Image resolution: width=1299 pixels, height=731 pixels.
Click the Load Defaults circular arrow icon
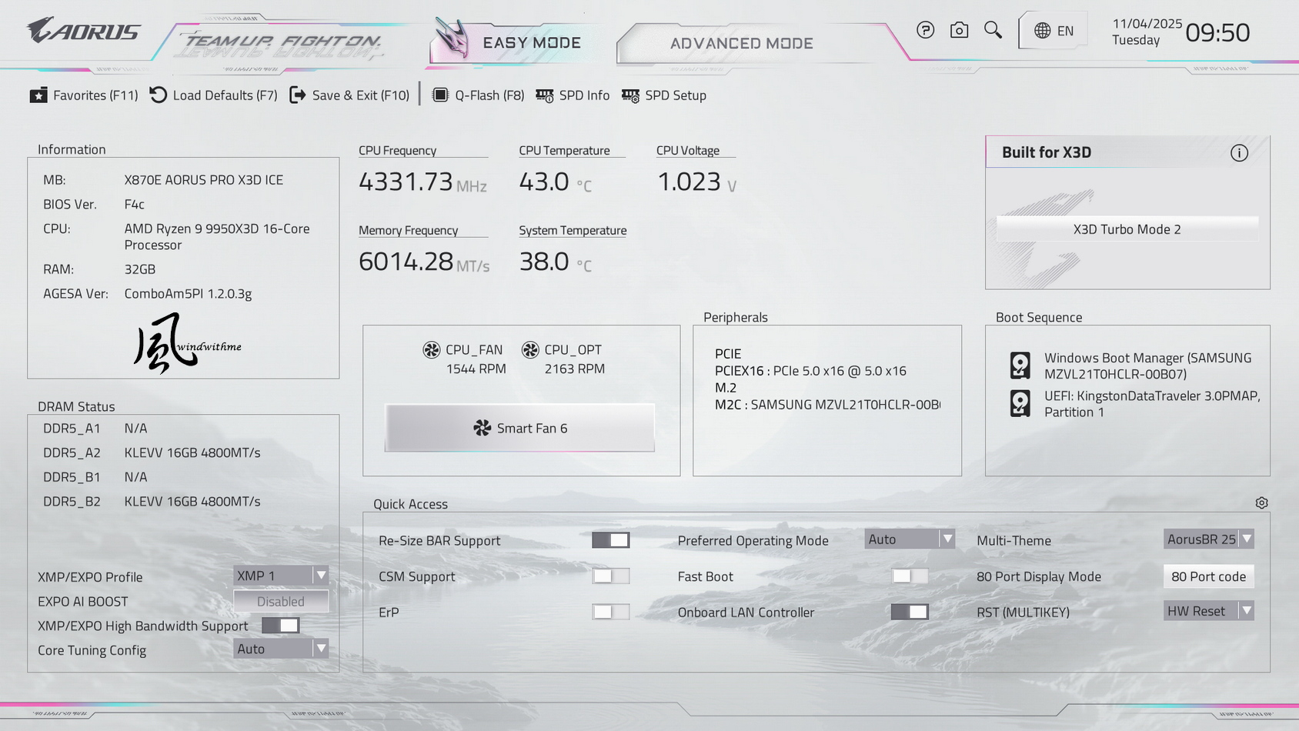(159, 95)
